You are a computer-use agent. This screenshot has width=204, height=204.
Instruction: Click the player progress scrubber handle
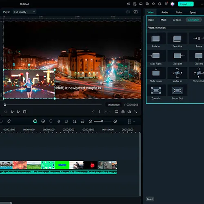(5, 105)
